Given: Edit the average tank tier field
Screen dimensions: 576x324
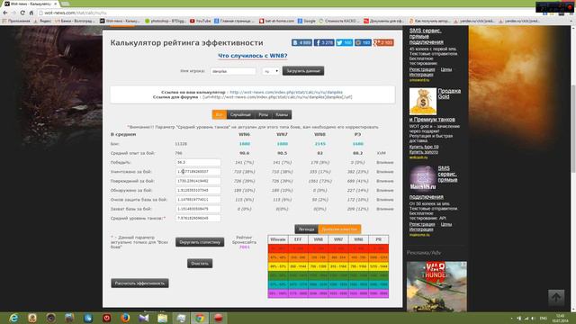Looking at the screenshot, I should point(198,218).
